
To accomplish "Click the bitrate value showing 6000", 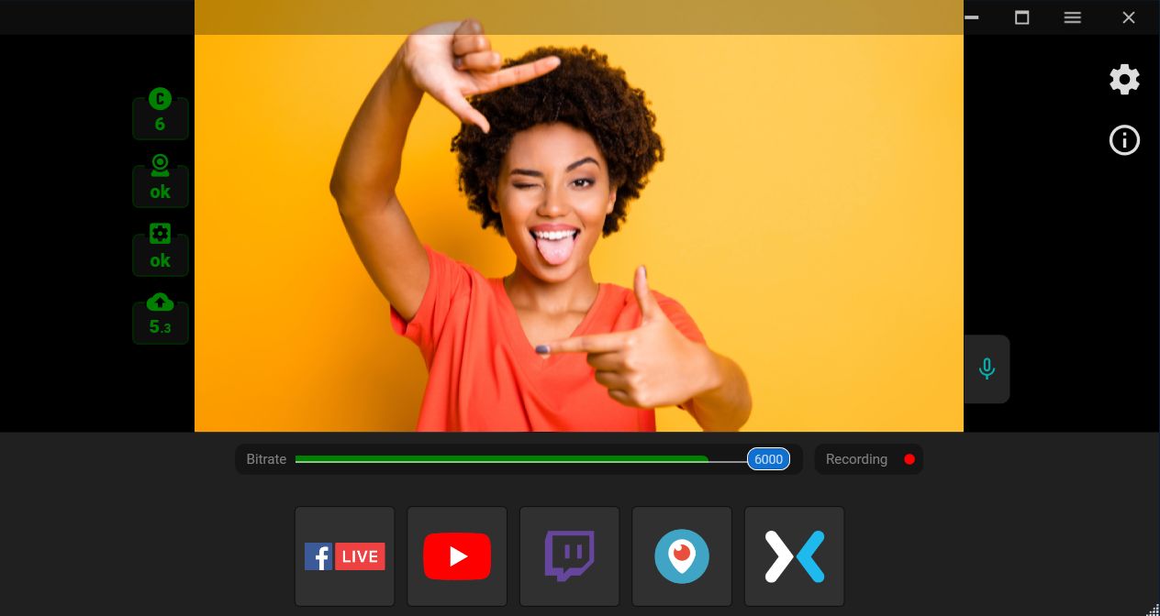I will tap(768, 458).
